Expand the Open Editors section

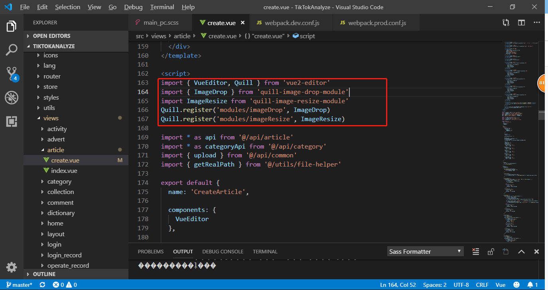76,36
